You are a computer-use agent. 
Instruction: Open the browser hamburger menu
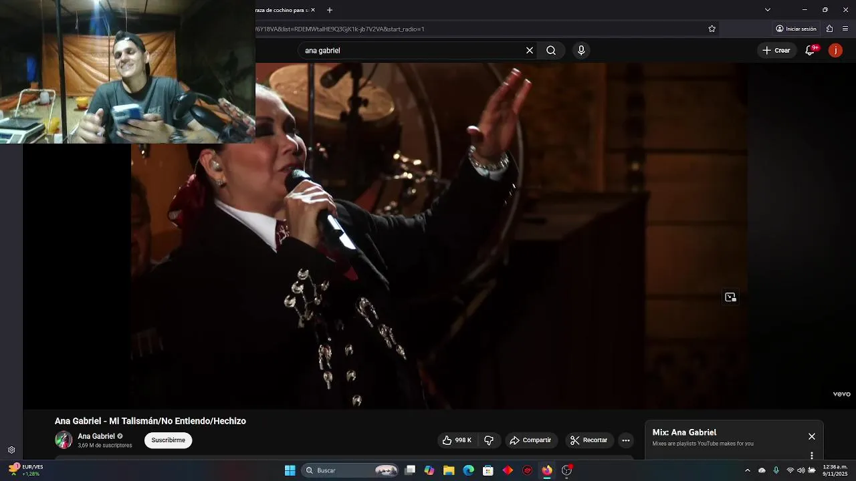click(845, 29)
